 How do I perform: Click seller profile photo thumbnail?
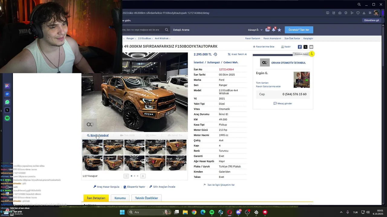[x=301, y=80]
